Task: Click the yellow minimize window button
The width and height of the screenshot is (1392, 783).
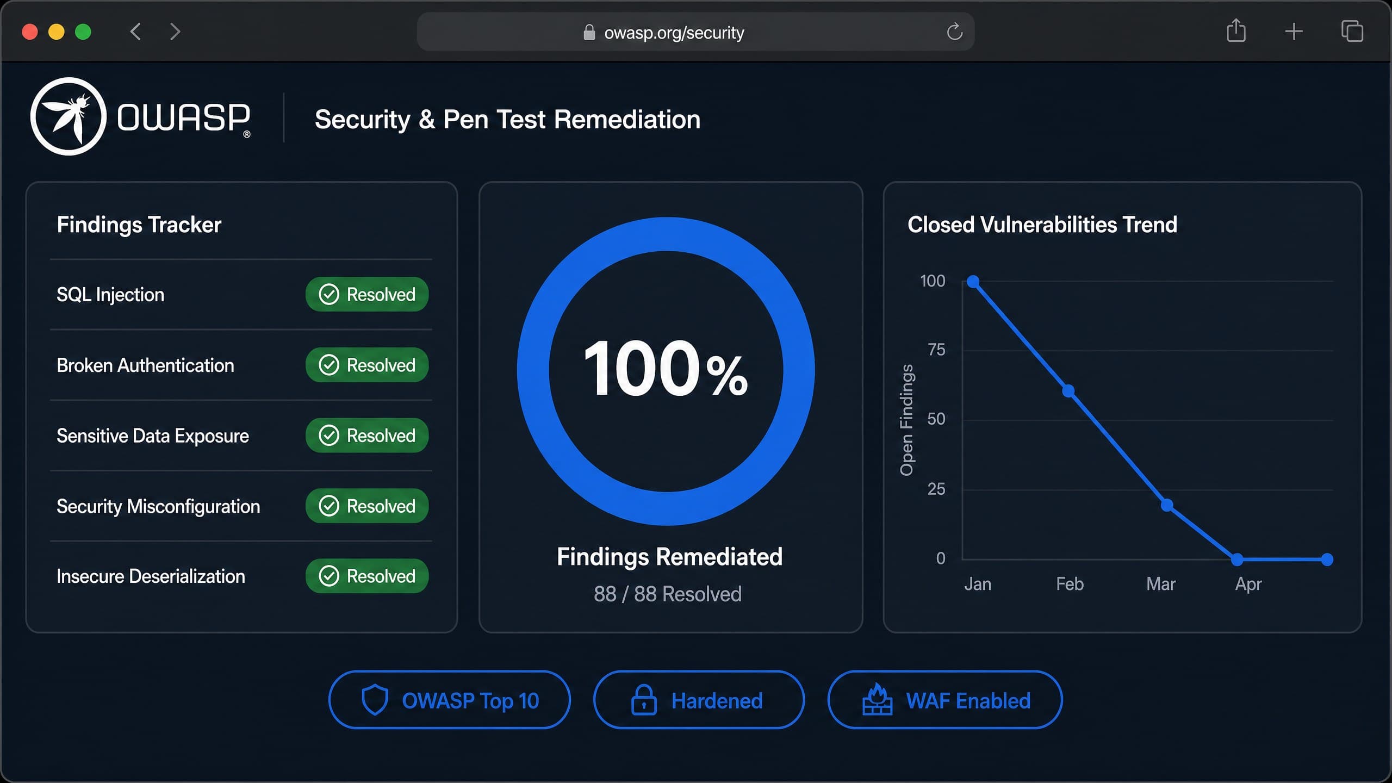Action: coord(57,32)
